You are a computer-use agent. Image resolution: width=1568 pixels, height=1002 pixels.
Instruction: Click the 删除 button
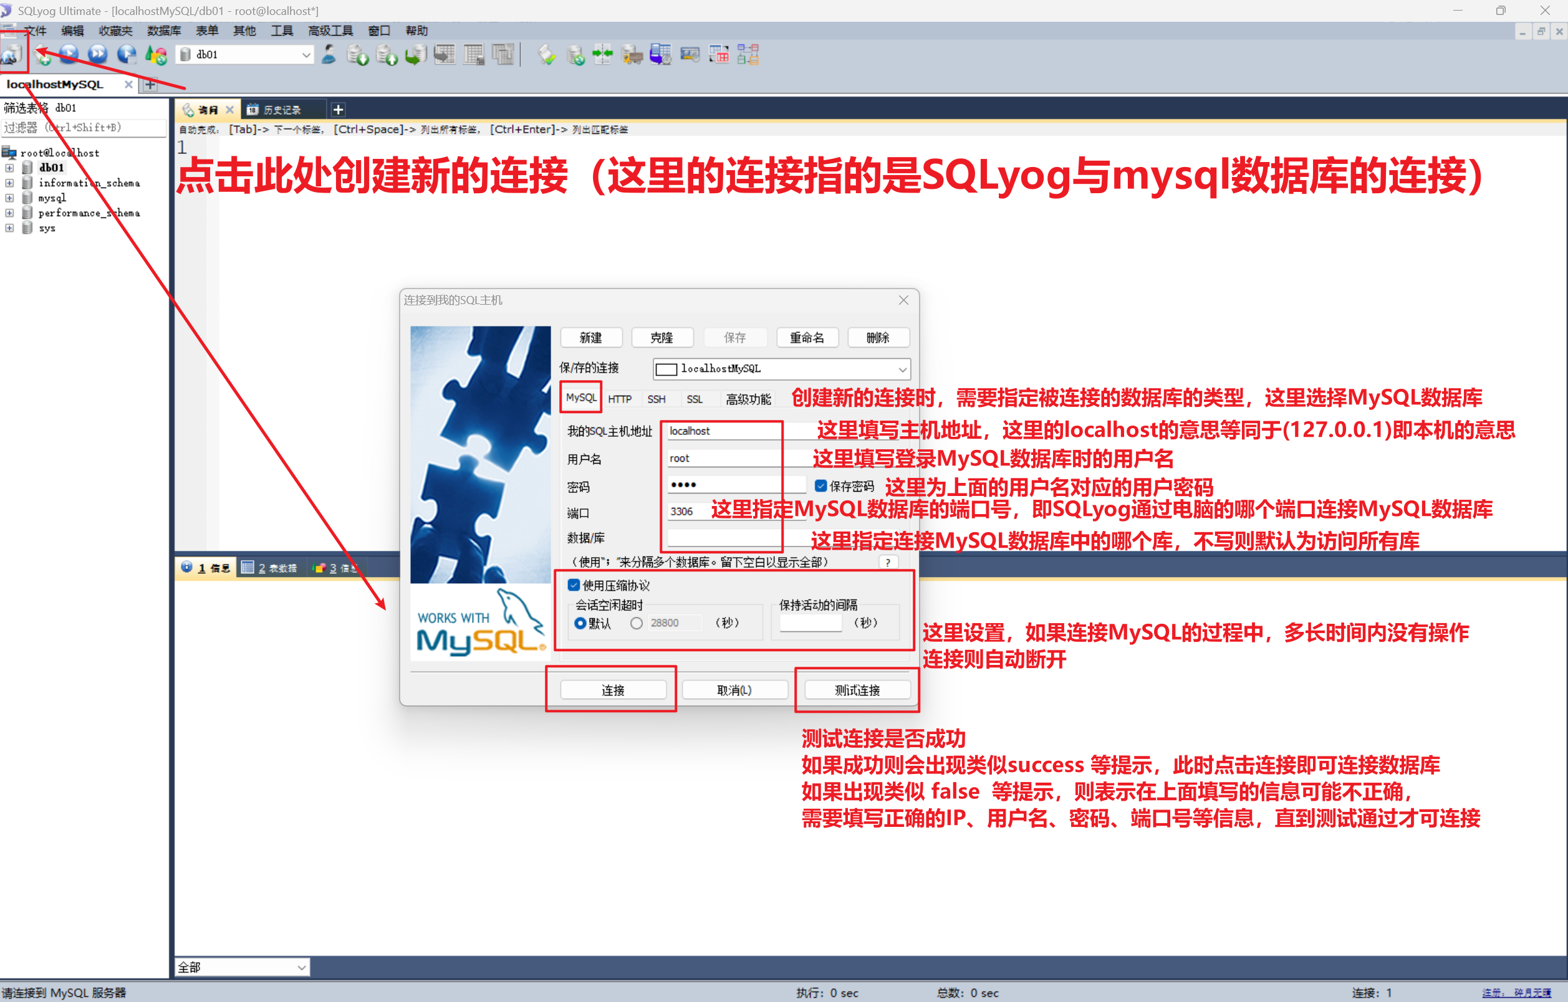click(x=878, y=338)
